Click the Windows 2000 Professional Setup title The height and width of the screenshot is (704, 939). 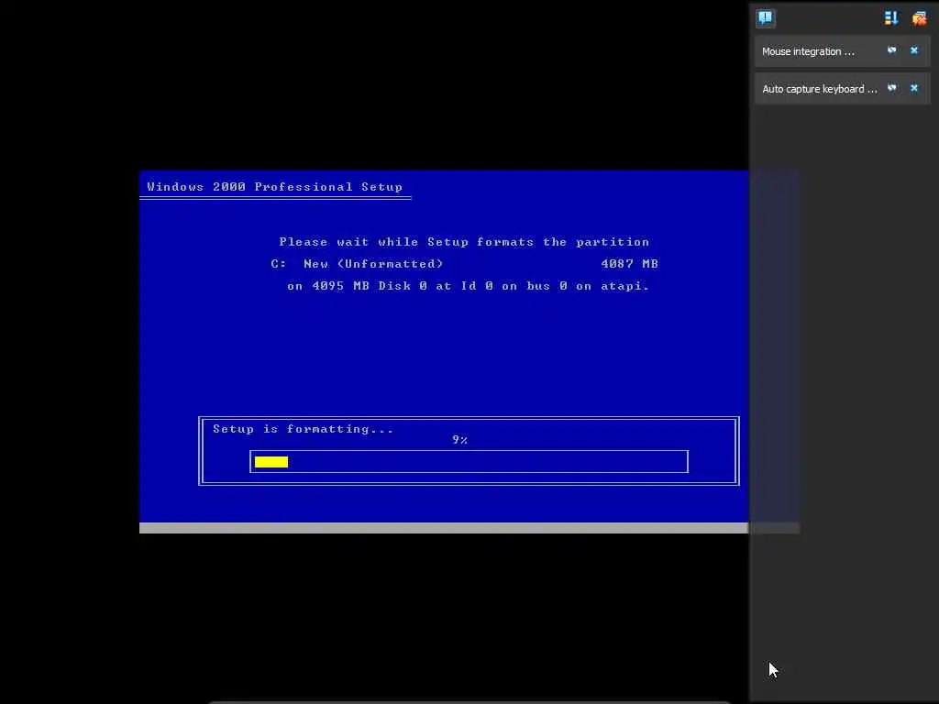click(x=275, y=187)
